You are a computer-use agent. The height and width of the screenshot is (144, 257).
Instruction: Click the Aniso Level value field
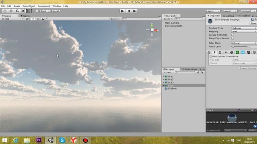pos(252,47)
